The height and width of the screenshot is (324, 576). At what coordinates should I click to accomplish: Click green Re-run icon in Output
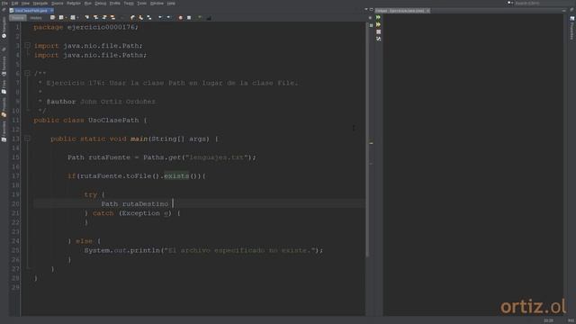point(378,17)
